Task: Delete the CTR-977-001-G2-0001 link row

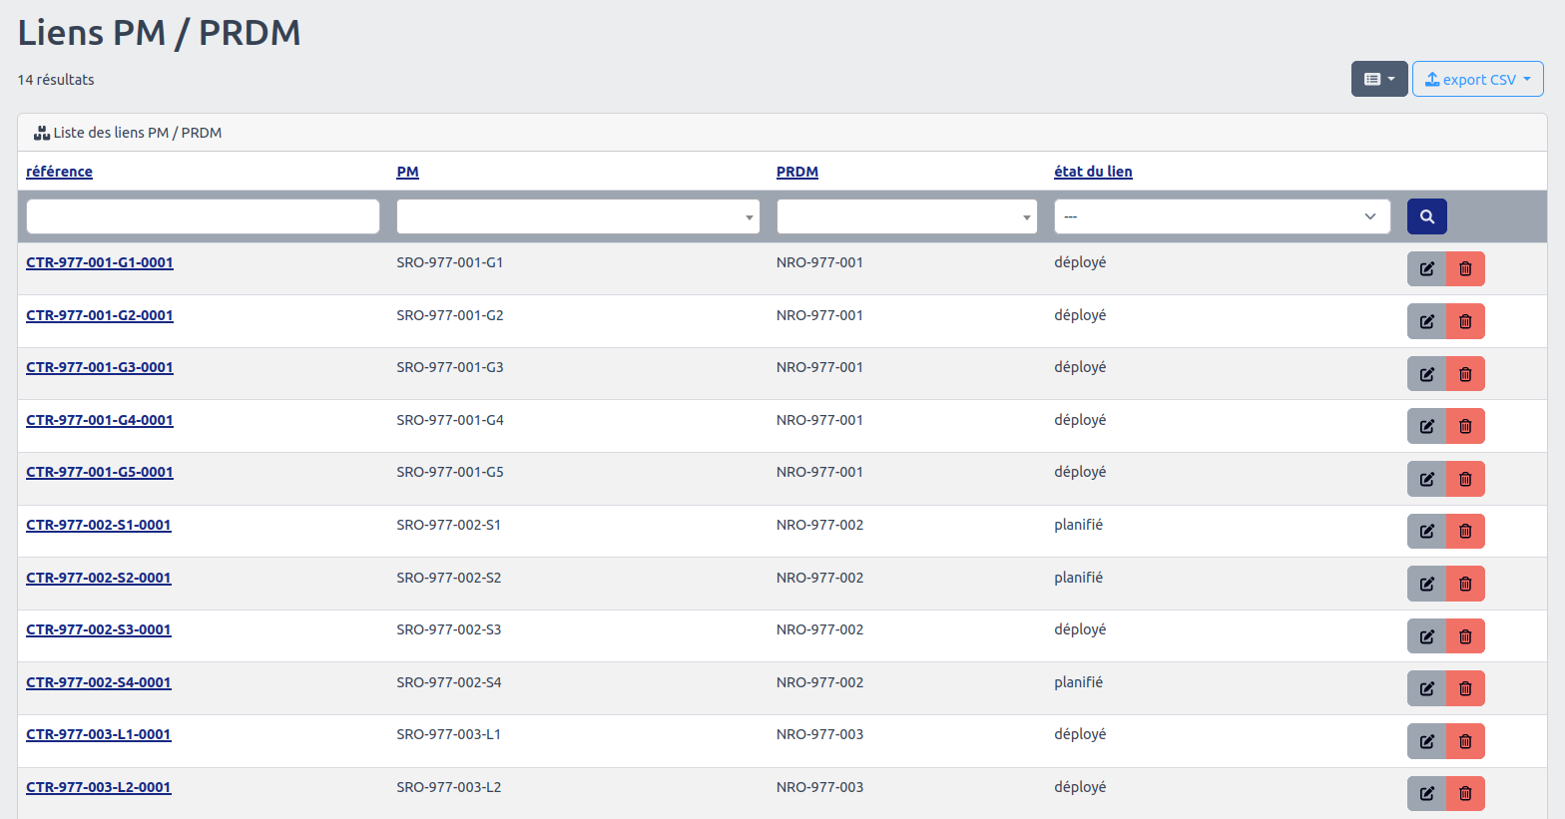Action: tap(1465, 321)
